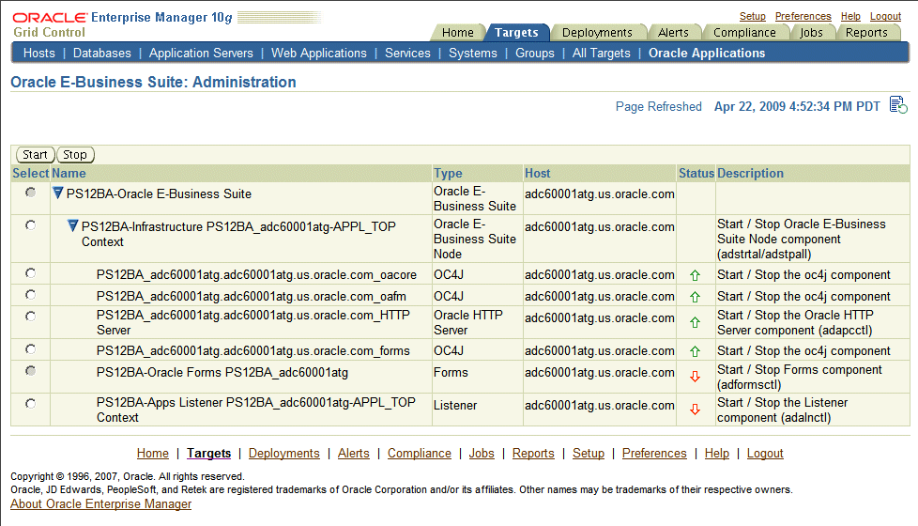The height and width of the screenshot is (526, 918).
Task: Click the footer Reports link
Action: [533, 454]
